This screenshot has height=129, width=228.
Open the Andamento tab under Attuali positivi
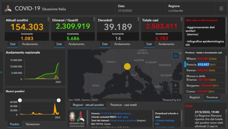30,44
